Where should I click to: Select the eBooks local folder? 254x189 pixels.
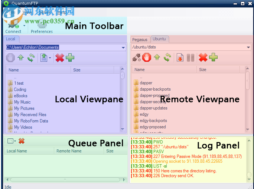point(17,96)
